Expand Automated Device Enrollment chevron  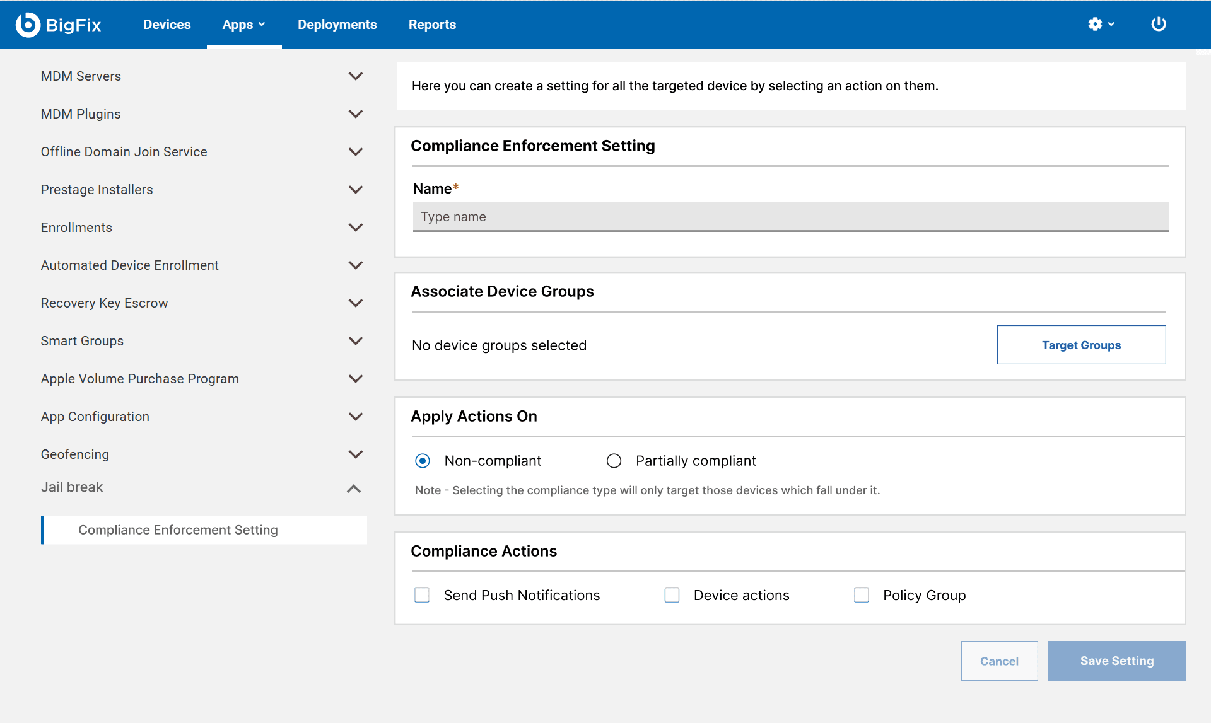[356, 265]
